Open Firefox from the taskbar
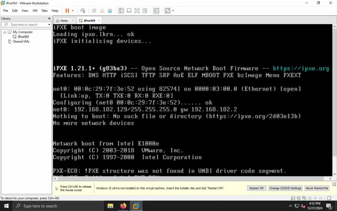 point(123,206)
